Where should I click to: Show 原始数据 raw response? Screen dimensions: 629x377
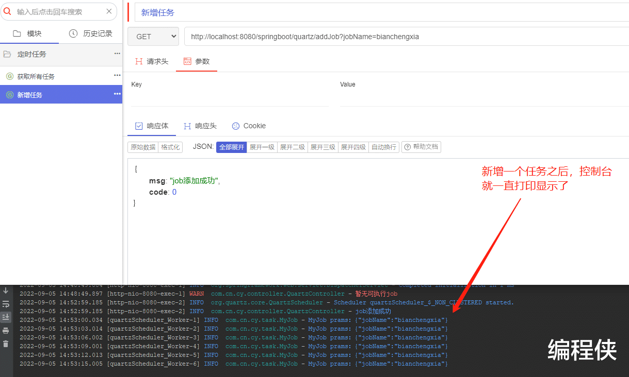coord(143,147)
